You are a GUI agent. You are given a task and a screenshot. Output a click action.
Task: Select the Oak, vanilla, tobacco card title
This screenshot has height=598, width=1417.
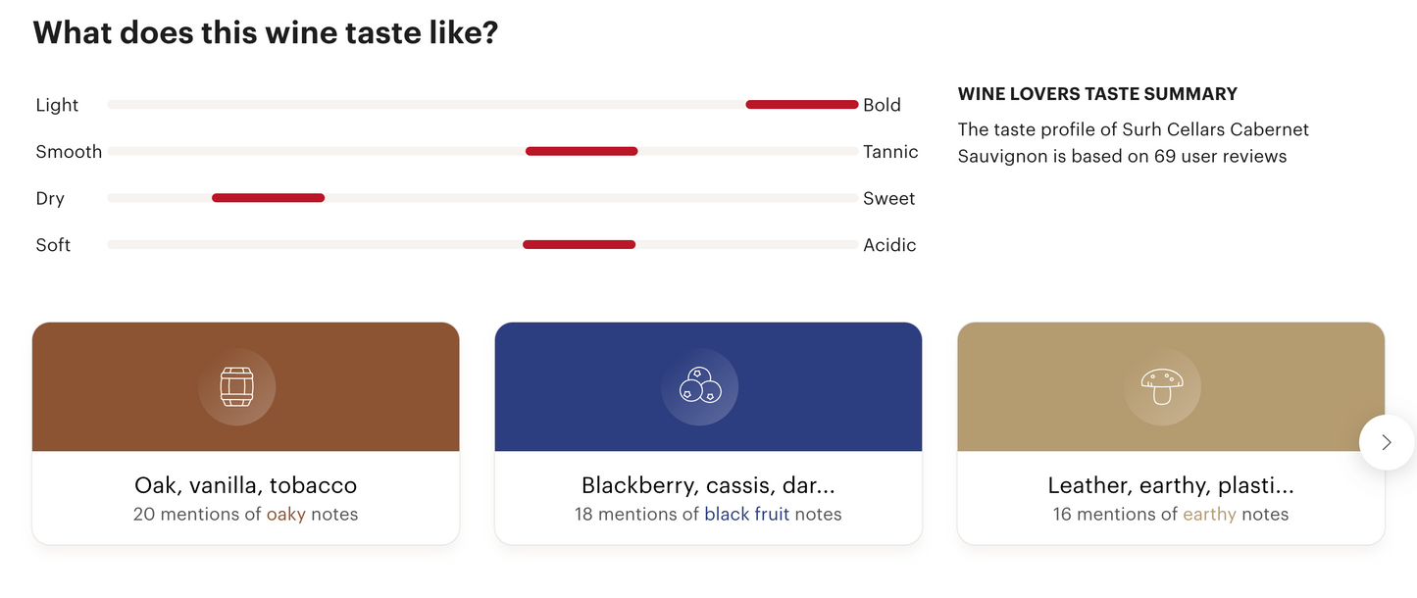[245, 485]
